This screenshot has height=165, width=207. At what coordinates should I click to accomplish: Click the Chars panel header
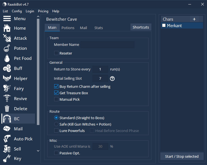(175, 19)
